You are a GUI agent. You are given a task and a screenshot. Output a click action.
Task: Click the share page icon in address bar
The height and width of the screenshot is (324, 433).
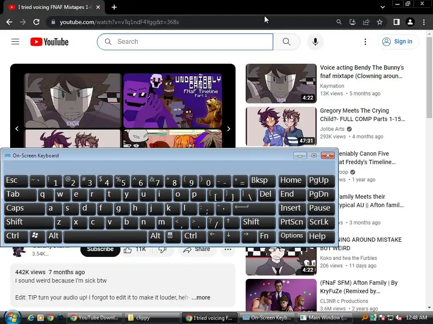pos(366,22)
